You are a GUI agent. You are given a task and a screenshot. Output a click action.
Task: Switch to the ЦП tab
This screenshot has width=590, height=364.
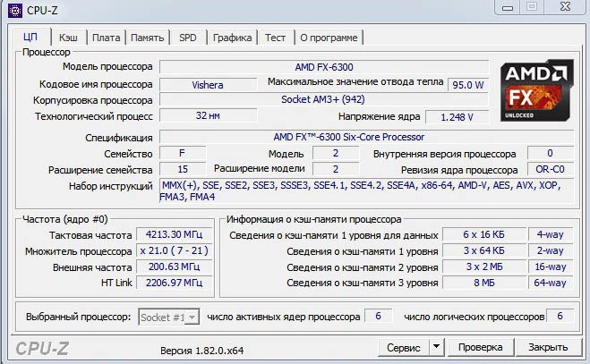(x=30, y=37)
